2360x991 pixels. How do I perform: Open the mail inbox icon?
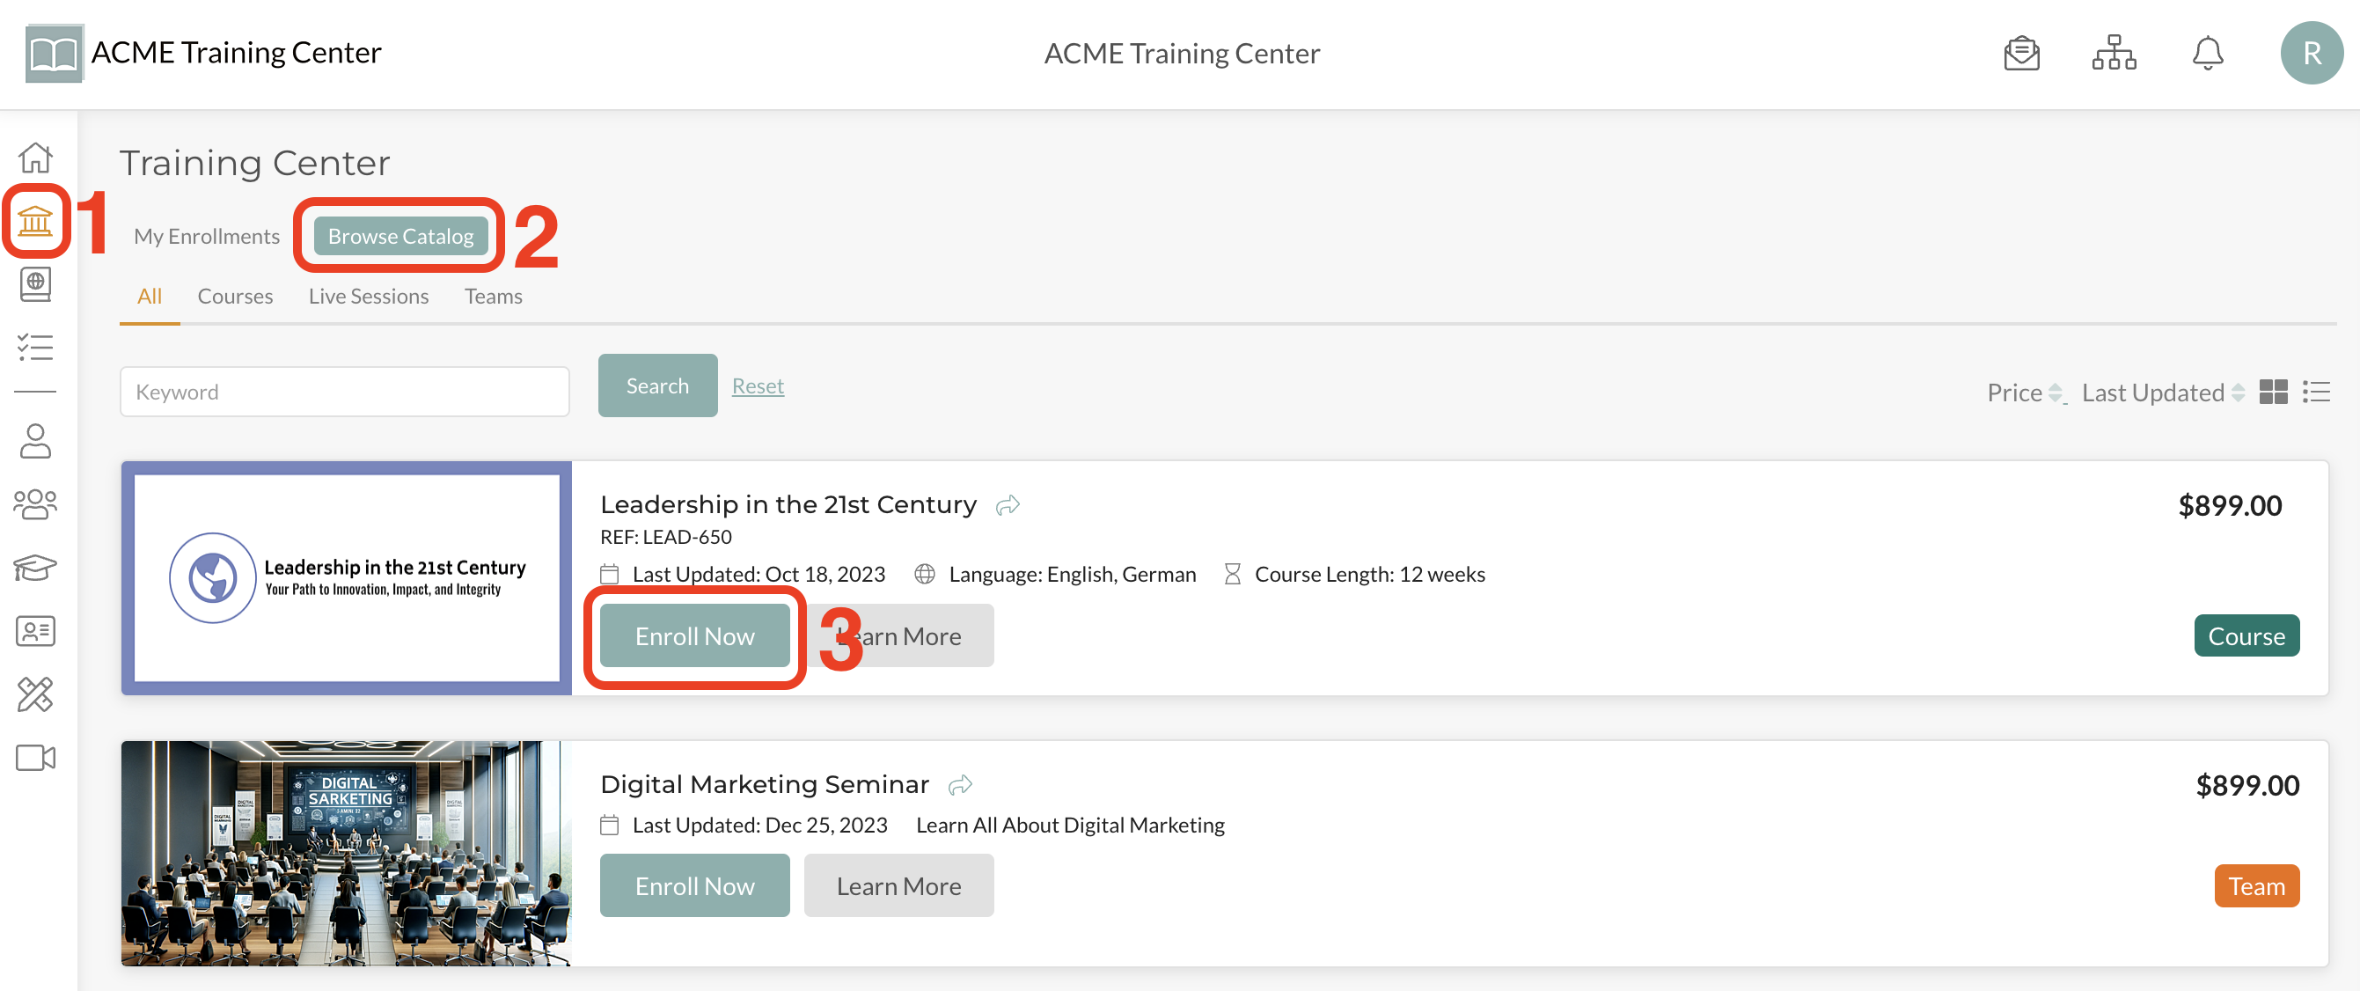2021,53
